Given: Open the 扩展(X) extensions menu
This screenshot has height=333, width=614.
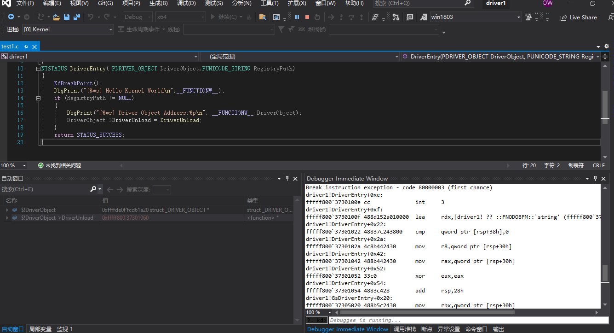Looking at the screenshot, I should [x=297, y=3].
